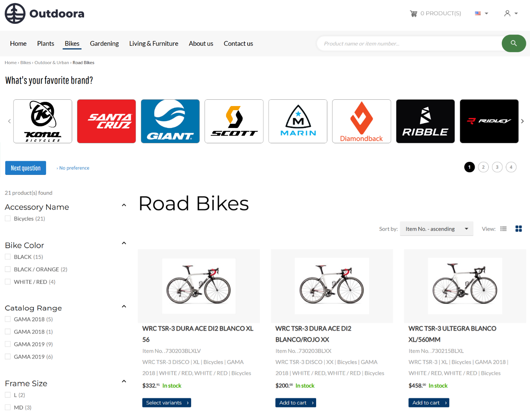Choose the Santa Cruz brand tile

[106, 121]
